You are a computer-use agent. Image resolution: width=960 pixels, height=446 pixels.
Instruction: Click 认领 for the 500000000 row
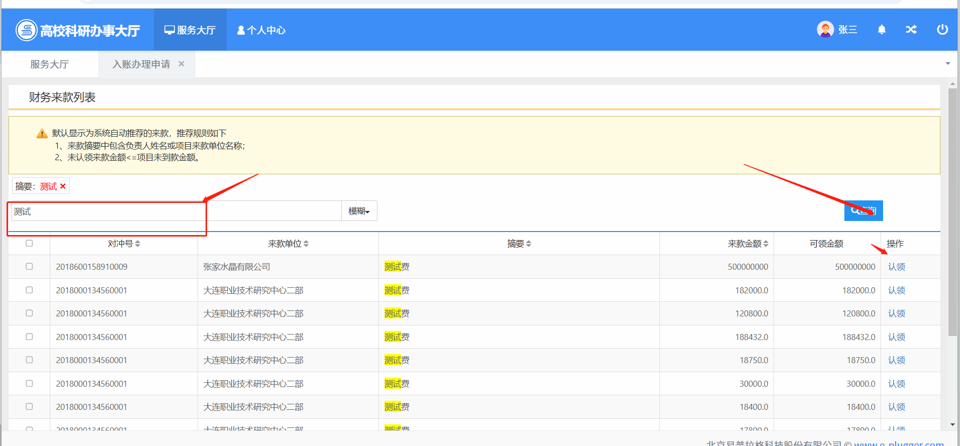(896, 267)
